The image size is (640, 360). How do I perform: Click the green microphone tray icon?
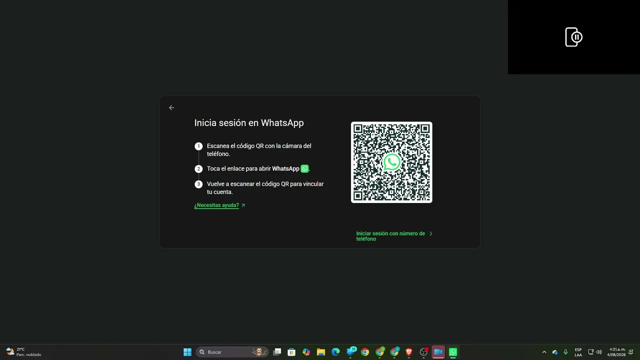click(565, 352)
